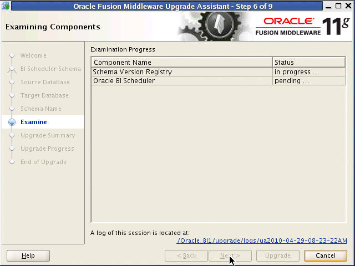Select the Upgrade Progress step
The width and height of the screenshot is (355, 266).
pos(47,149)
